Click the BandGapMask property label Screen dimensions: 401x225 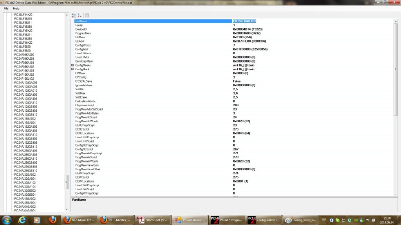pyautogui.click(x=84, y=61)
